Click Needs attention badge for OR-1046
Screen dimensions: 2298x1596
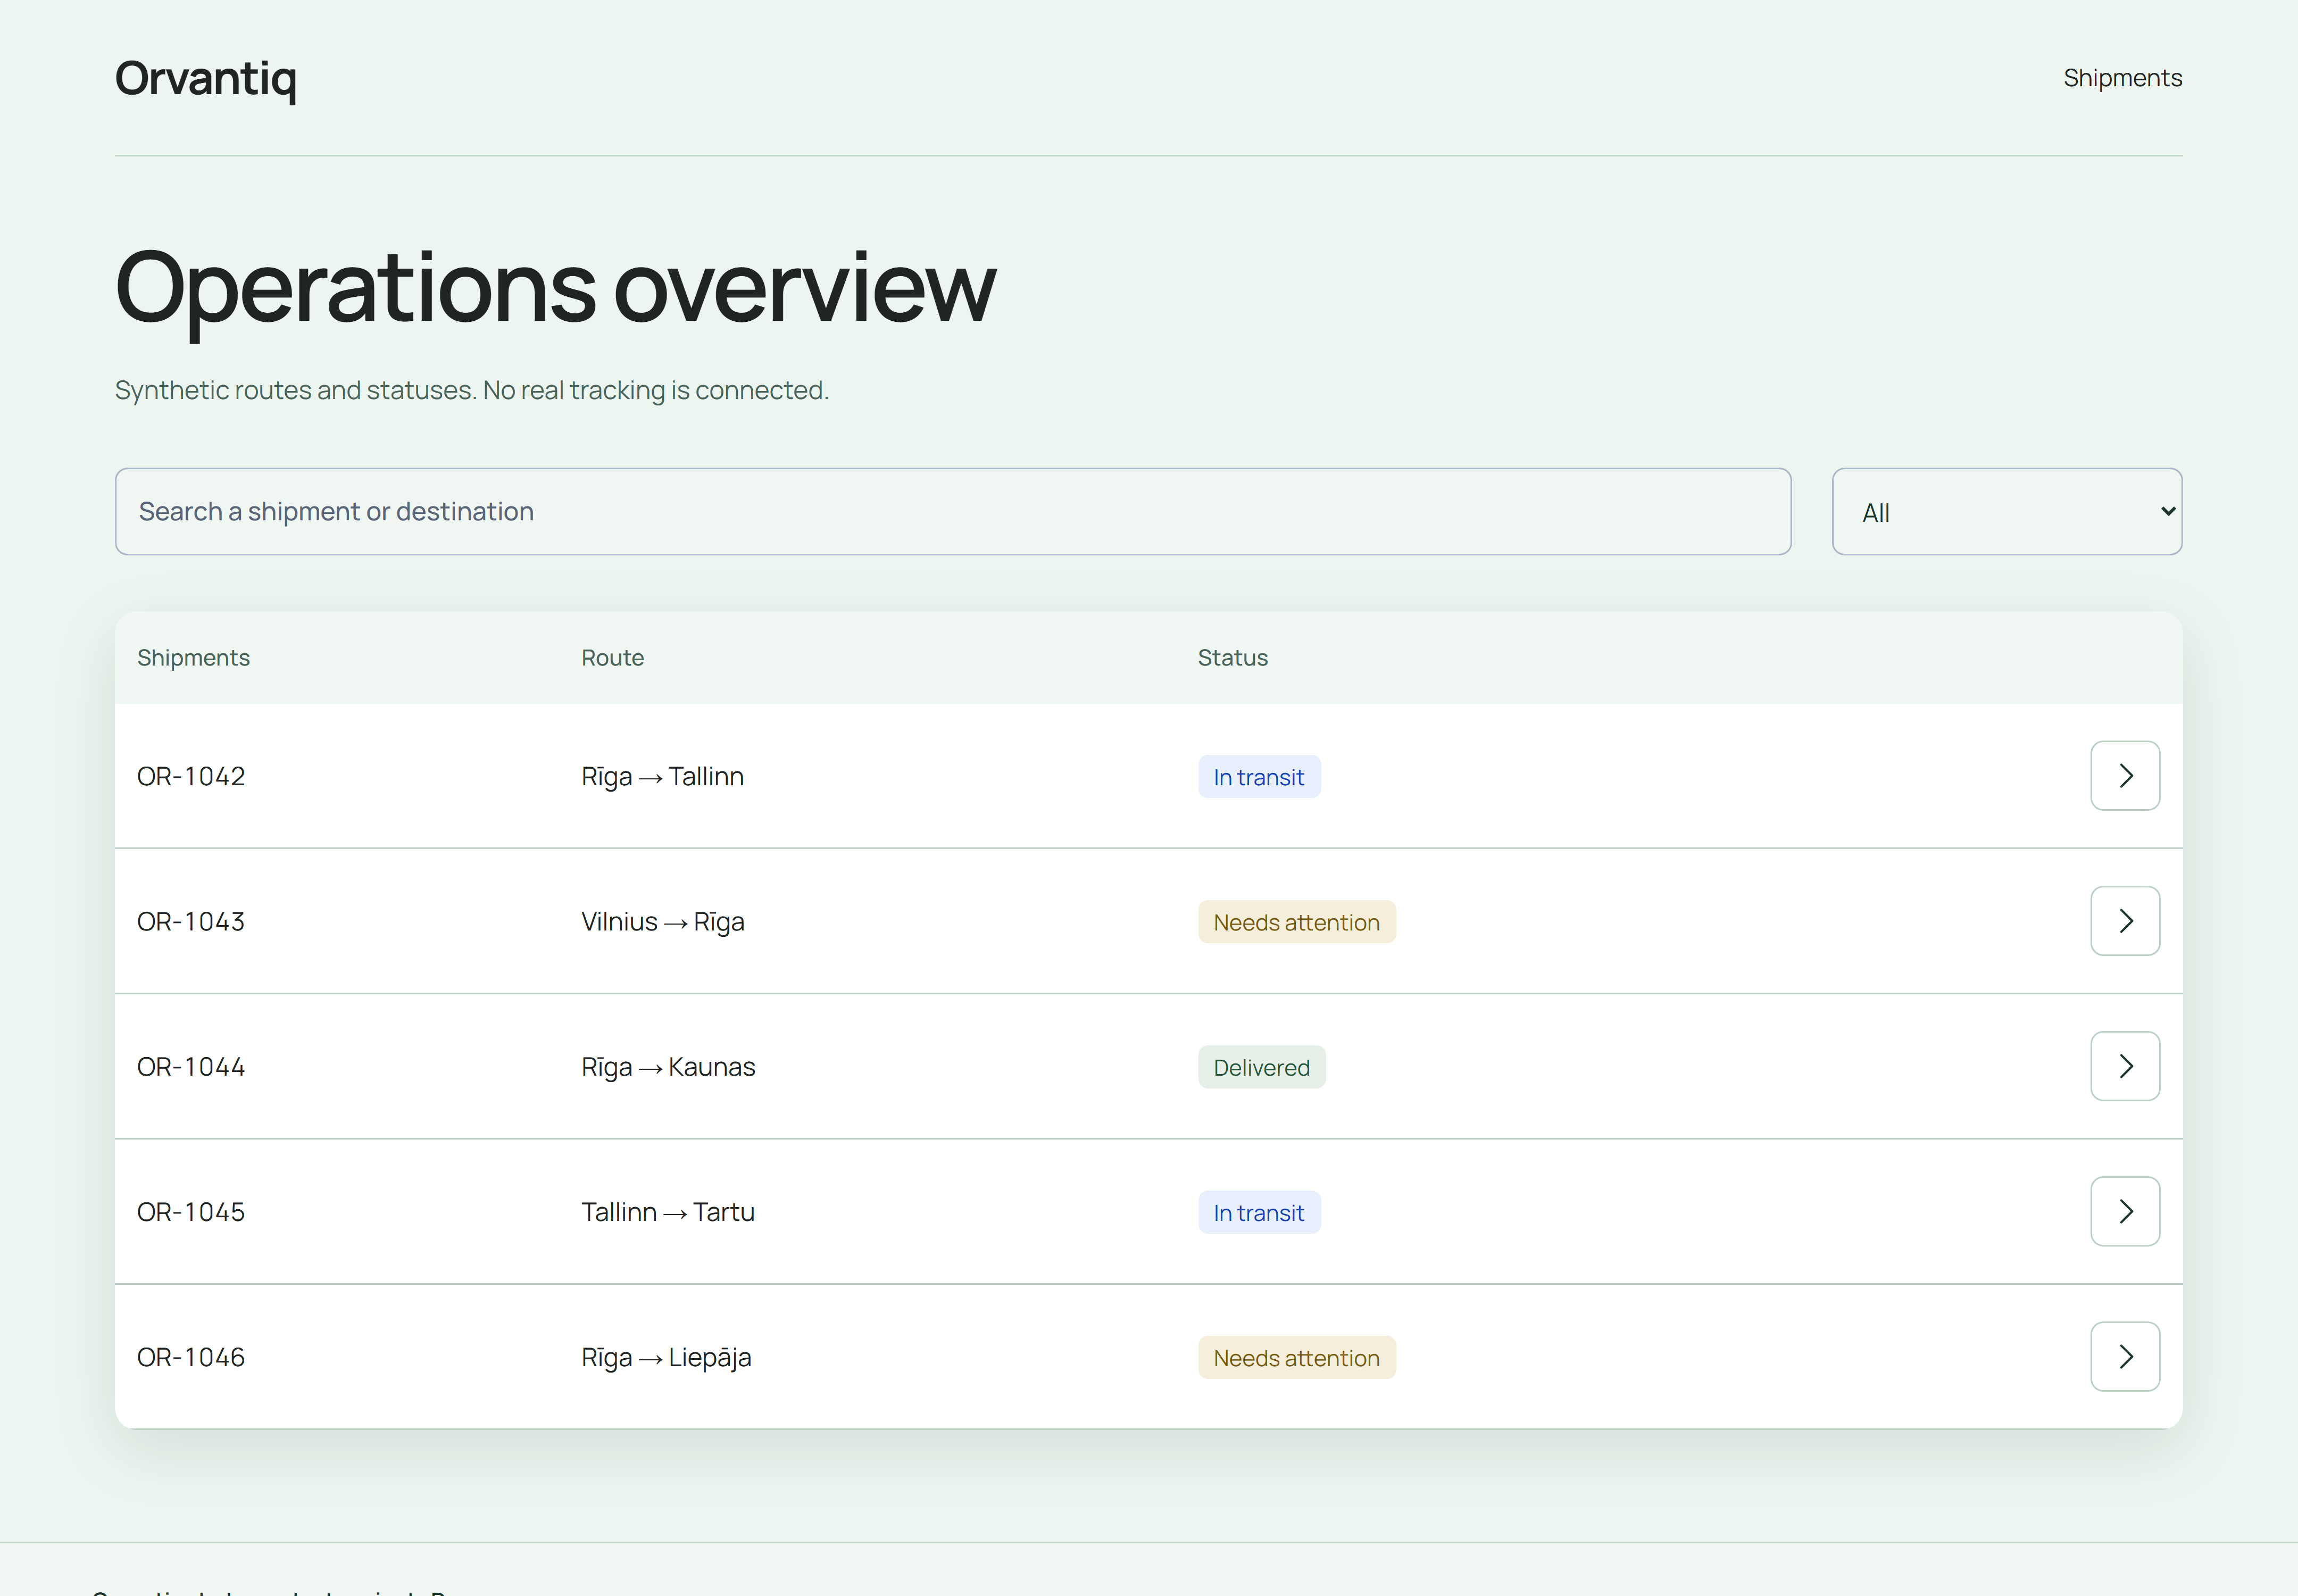pos(1296,1358)
